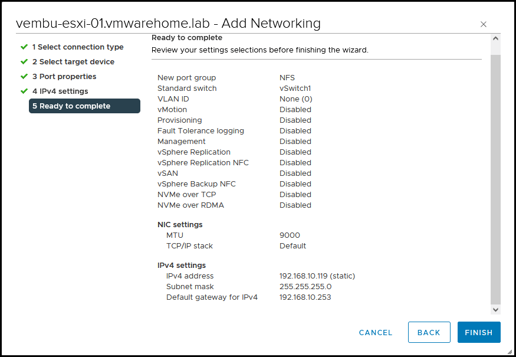
Task: Click the TCP/IP stack value Default
Action: click(292, 245)
